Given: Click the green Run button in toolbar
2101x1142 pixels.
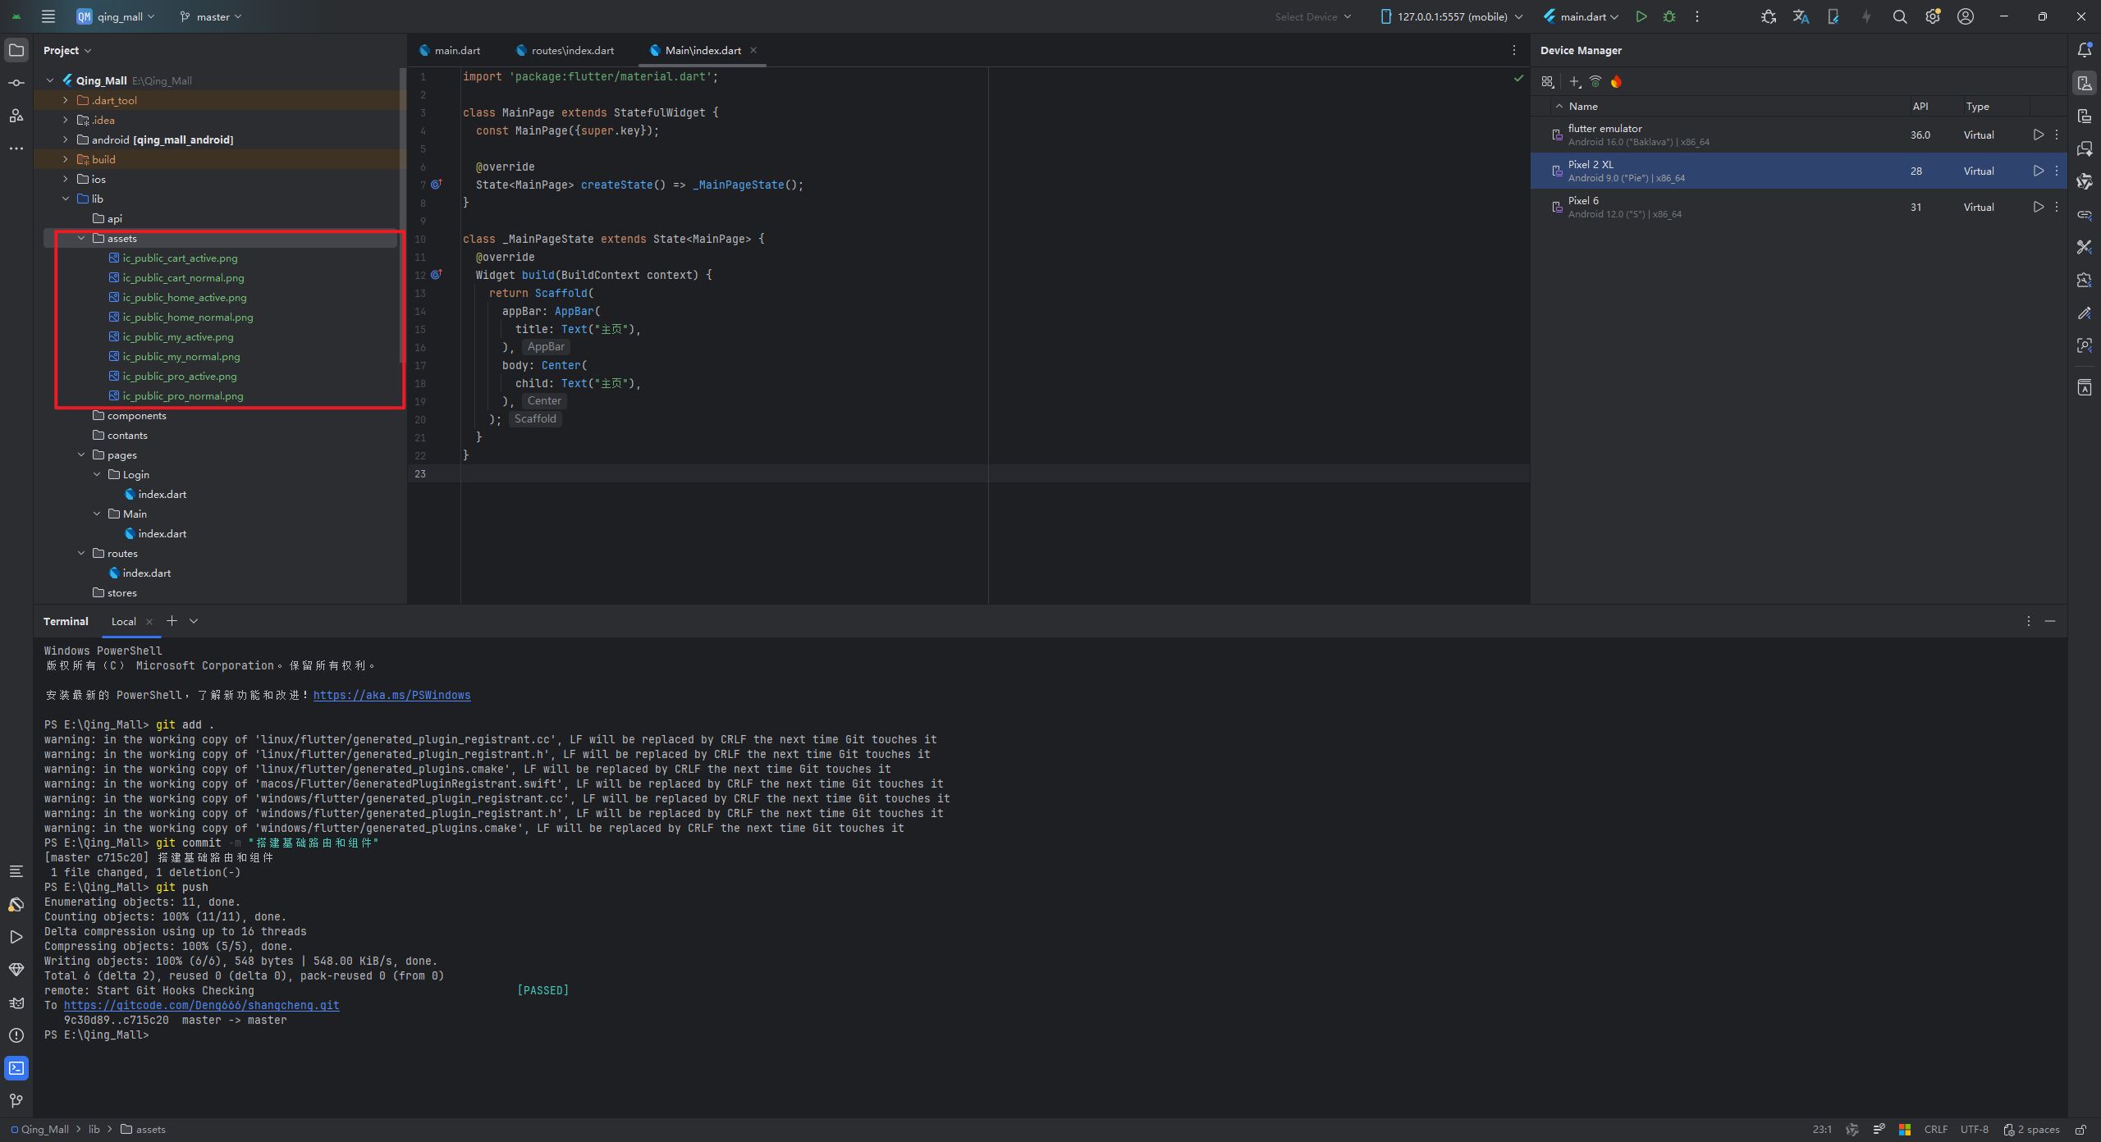Looking at the screenshot, I should [1641, 16].
